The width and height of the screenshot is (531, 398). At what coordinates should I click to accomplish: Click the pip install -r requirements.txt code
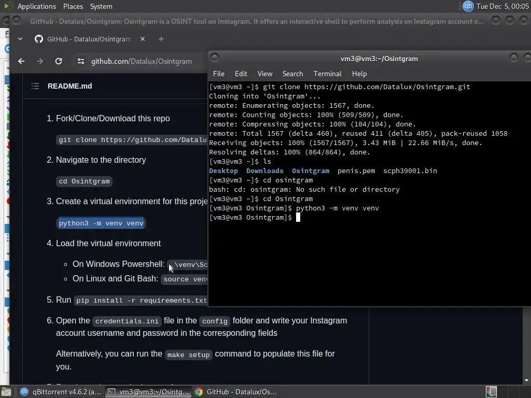point(141,301)
